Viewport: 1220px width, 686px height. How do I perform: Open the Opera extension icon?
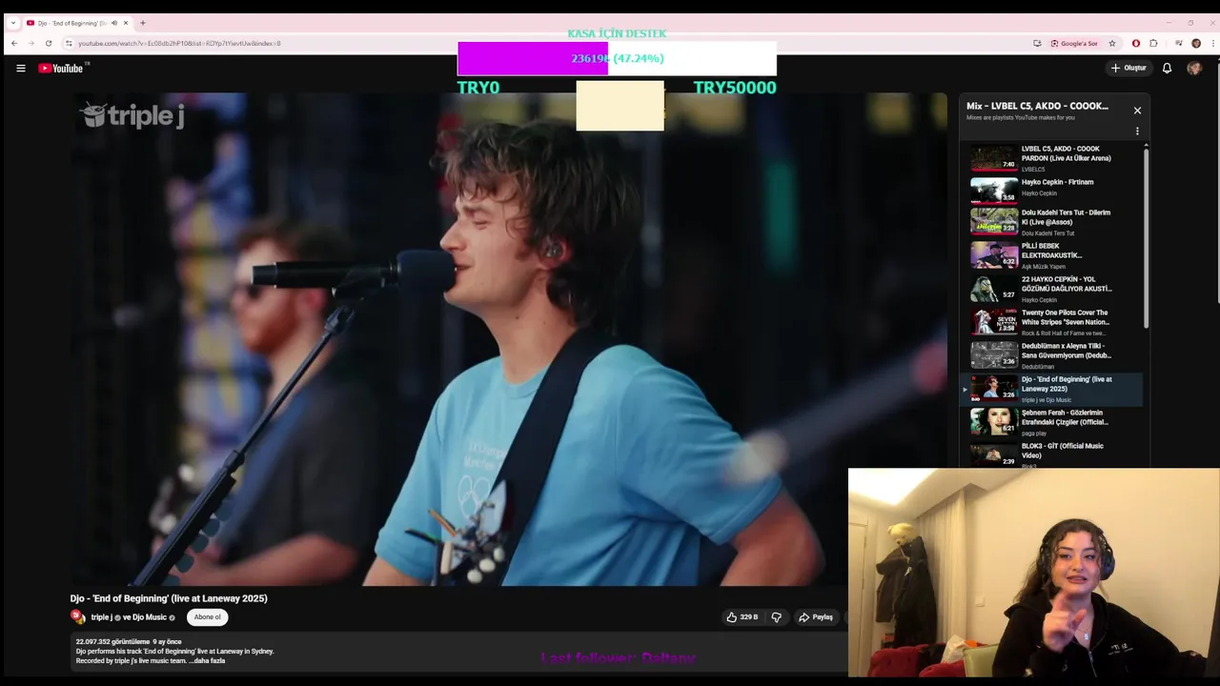tap(1136, 43)
